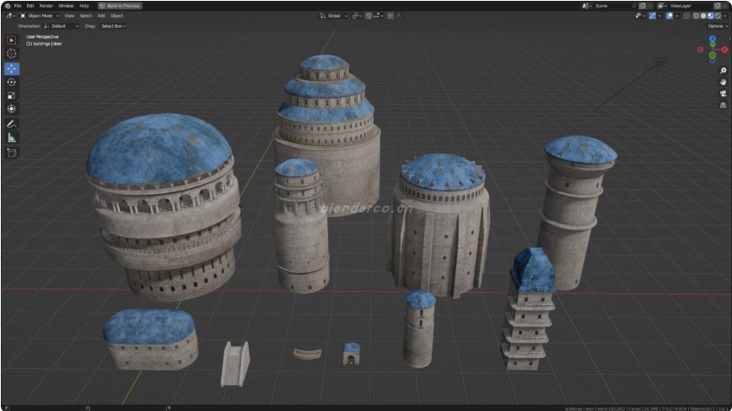The image size is (732, 411).
Task: Click the large blue-domed rotunda model
Action: (x=164, y=206)
